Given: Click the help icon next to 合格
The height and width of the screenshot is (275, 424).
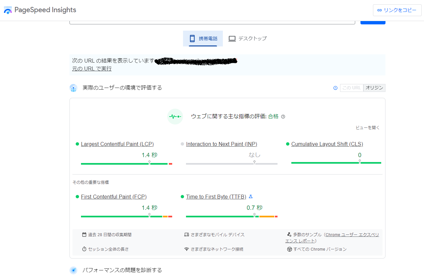Looking at the screenshot, I should click(x=283, y=117).
